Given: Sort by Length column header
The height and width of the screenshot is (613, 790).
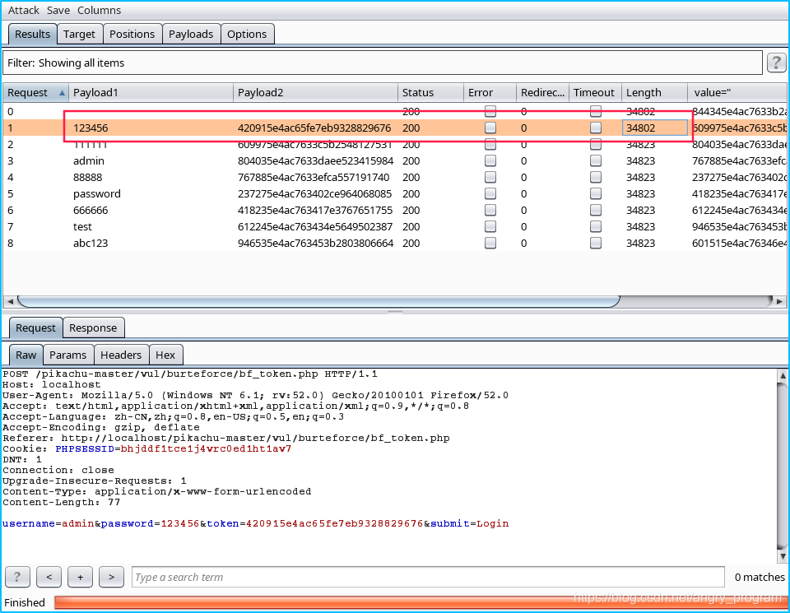Looking at the screenshot, I should (x=654, y=93).
